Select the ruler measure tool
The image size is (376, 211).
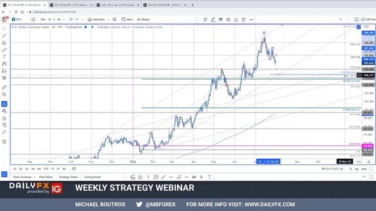point(4,87)
